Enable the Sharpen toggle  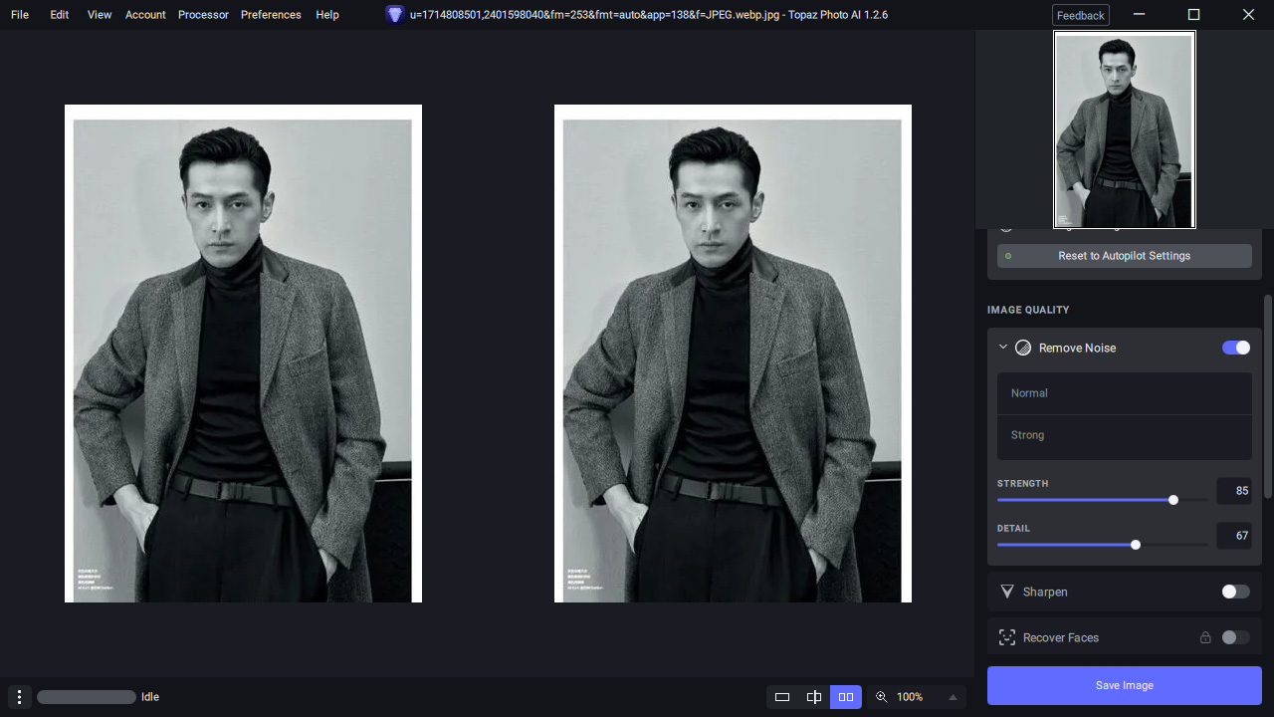(x=1235, y=592)
